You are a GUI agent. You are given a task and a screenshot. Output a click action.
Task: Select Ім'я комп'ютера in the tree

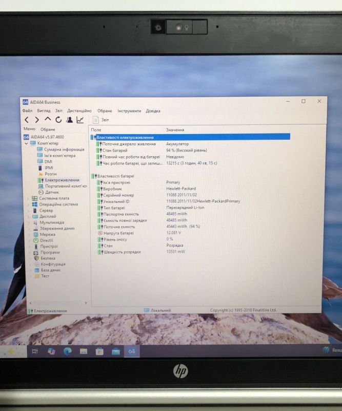click(x=56, y=156)
